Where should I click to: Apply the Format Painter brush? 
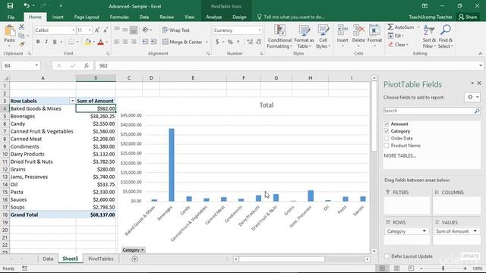pos(21,44)
